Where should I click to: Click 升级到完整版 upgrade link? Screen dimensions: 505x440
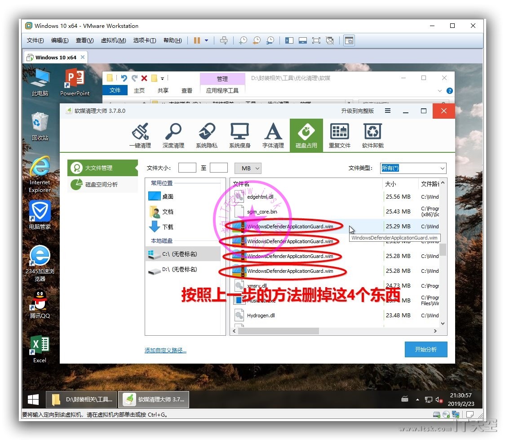point(358,111)
